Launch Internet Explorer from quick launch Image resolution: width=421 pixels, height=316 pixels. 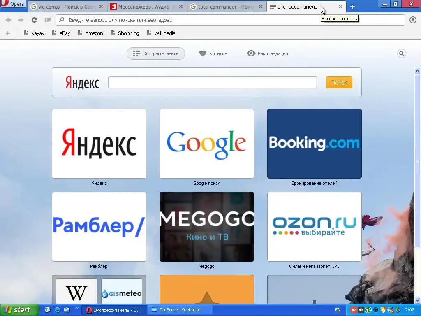coord(57,310)
